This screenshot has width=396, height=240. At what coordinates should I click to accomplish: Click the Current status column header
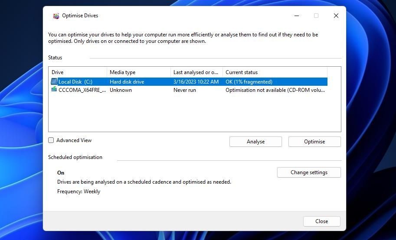[275, 72]
